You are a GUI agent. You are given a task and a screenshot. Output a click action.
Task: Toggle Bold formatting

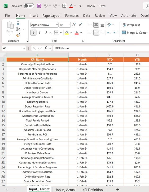(x=33, y=33)
